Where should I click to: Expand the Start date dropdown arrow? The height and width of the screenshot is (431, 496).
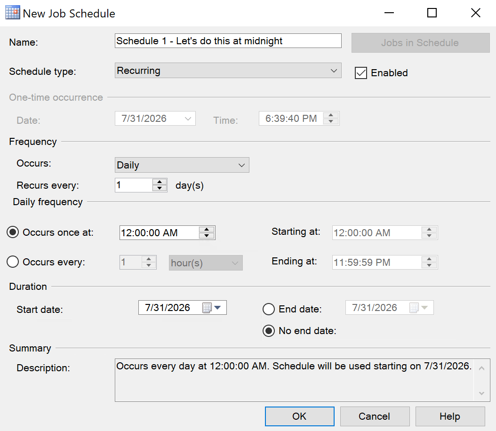[217, 308]
